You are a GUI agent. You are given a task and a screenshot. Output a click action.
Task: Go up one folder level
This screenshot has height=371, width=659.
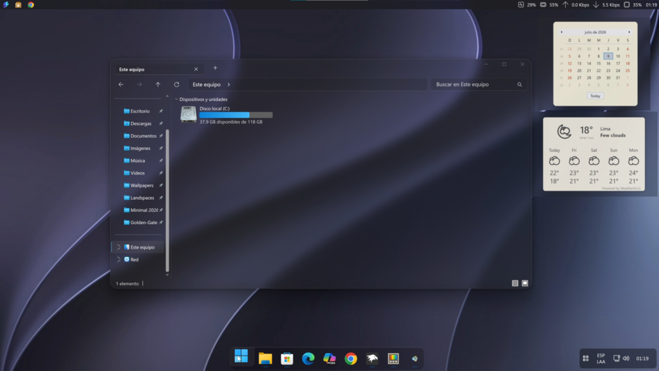point(158,84)
